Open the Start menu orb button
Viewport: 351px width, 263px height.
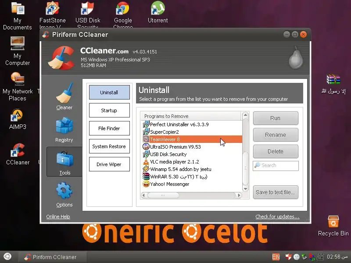pyautogui.click(x=7, y=256)
